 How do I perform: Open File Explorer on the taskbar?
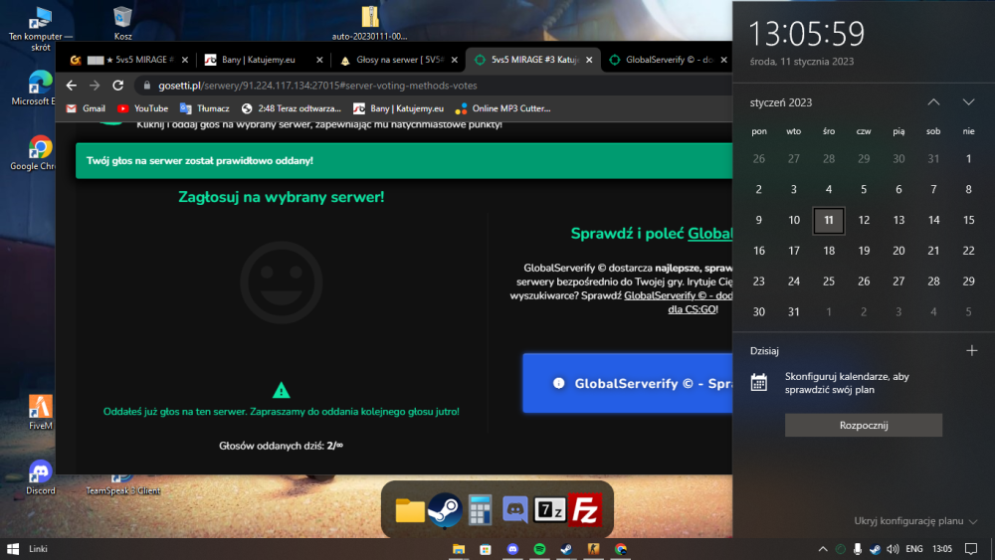coord(458,549)
